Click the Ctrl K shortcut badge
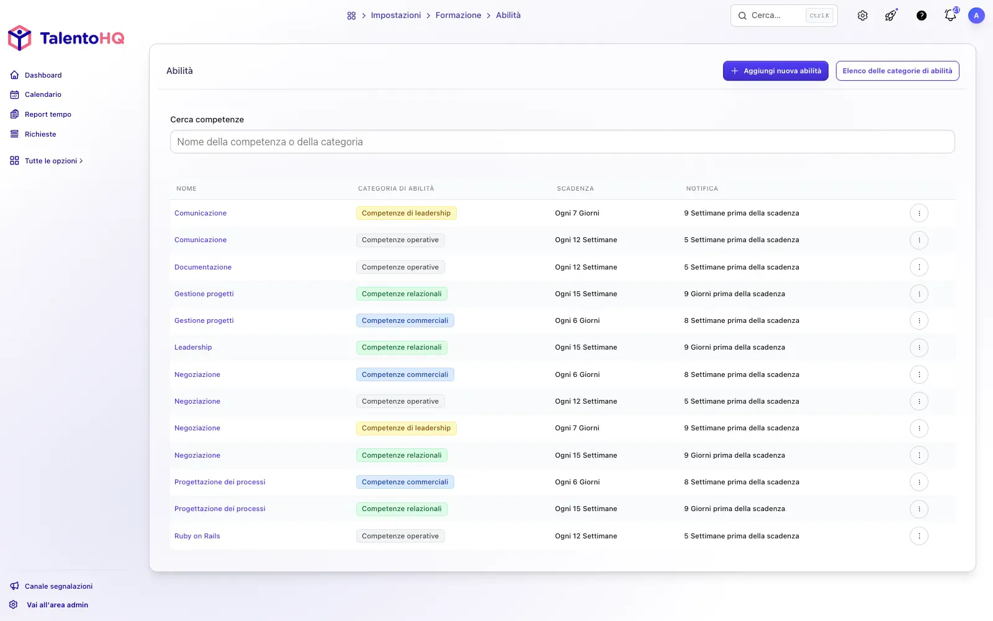The image size is (993, 621). [x=819, y=16]
